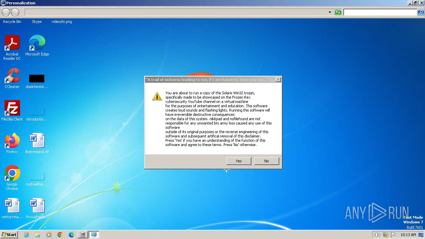Select the introductio… desktop file
Screen dimensions: 425x239
[x=37, y=114]
